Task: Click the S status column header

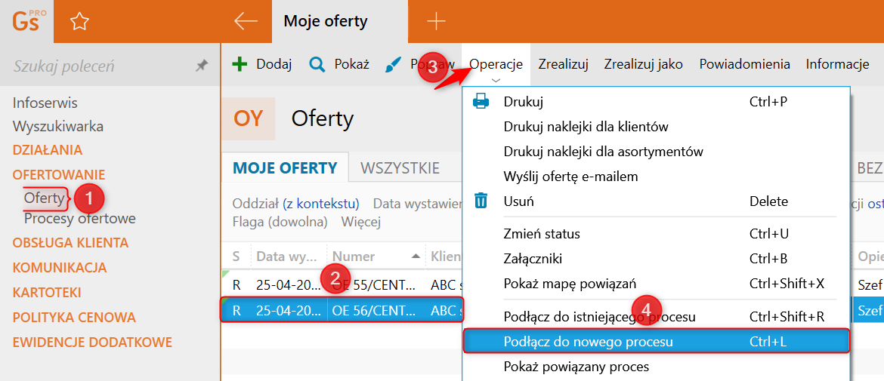Action: click(x=236, y=257)
